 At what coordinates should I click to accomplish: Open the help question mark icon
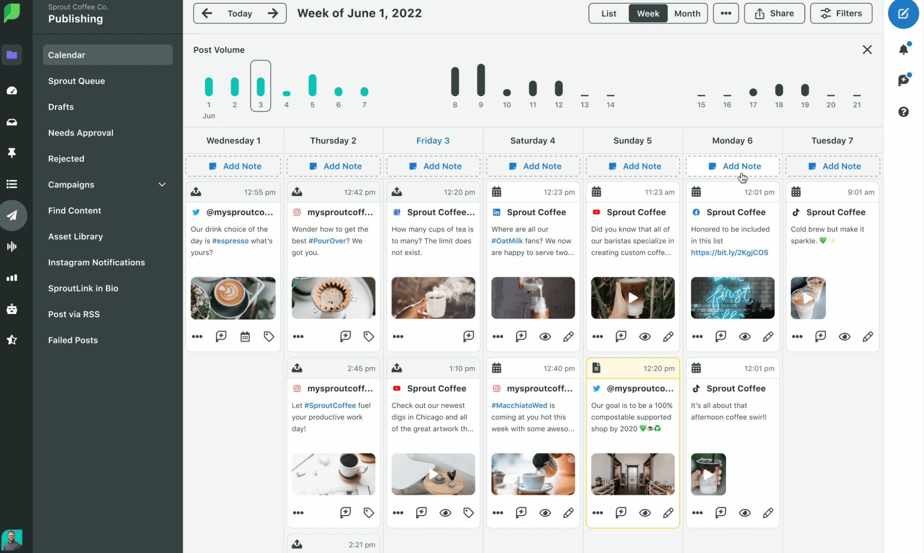coord(903,112)
